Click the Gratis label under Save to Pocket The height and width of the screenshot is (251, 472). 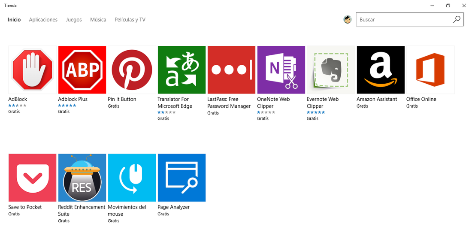pyautogui.click(x=14, y=214)
